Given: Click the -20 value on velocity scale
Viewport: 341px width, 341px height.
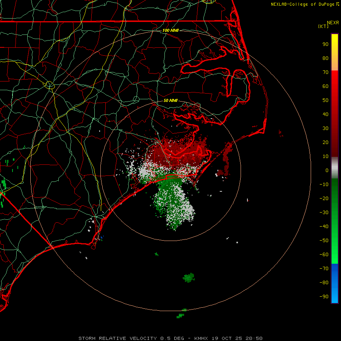Looking at the screenshot, I should tap(324, 198).
